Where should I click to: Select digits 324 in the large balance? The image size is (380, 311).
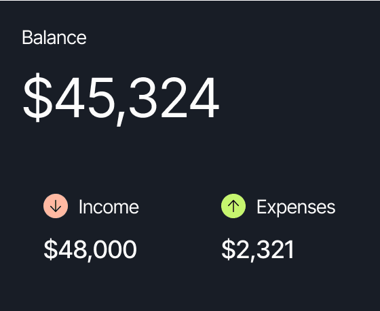tap(174, 98)
